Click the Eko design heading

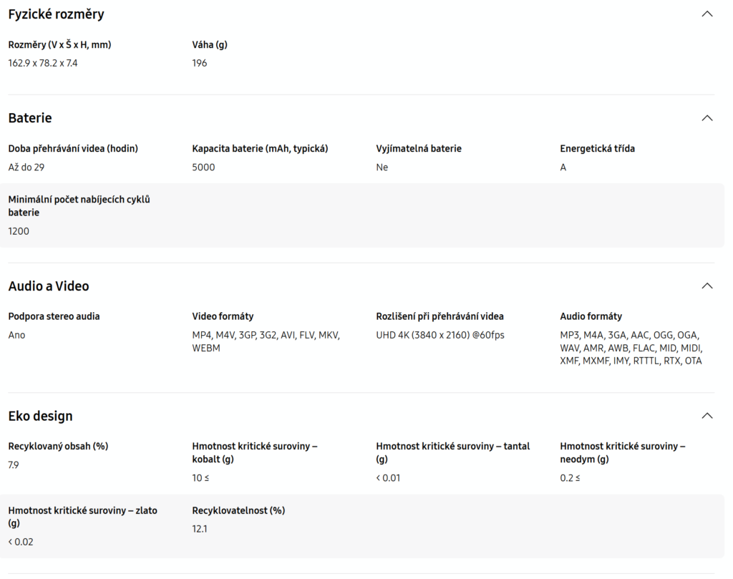40,416
